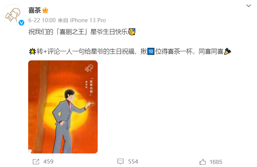Click the party popper emoji after 同喜同喜
Image resolution: width=257 pixels, height=167 pixels.
click(227, 51)
